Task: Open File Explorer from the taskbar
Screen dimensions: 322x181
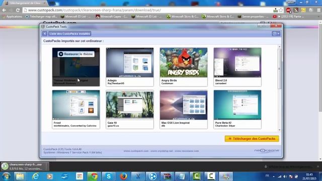Action: click(20, 176)
